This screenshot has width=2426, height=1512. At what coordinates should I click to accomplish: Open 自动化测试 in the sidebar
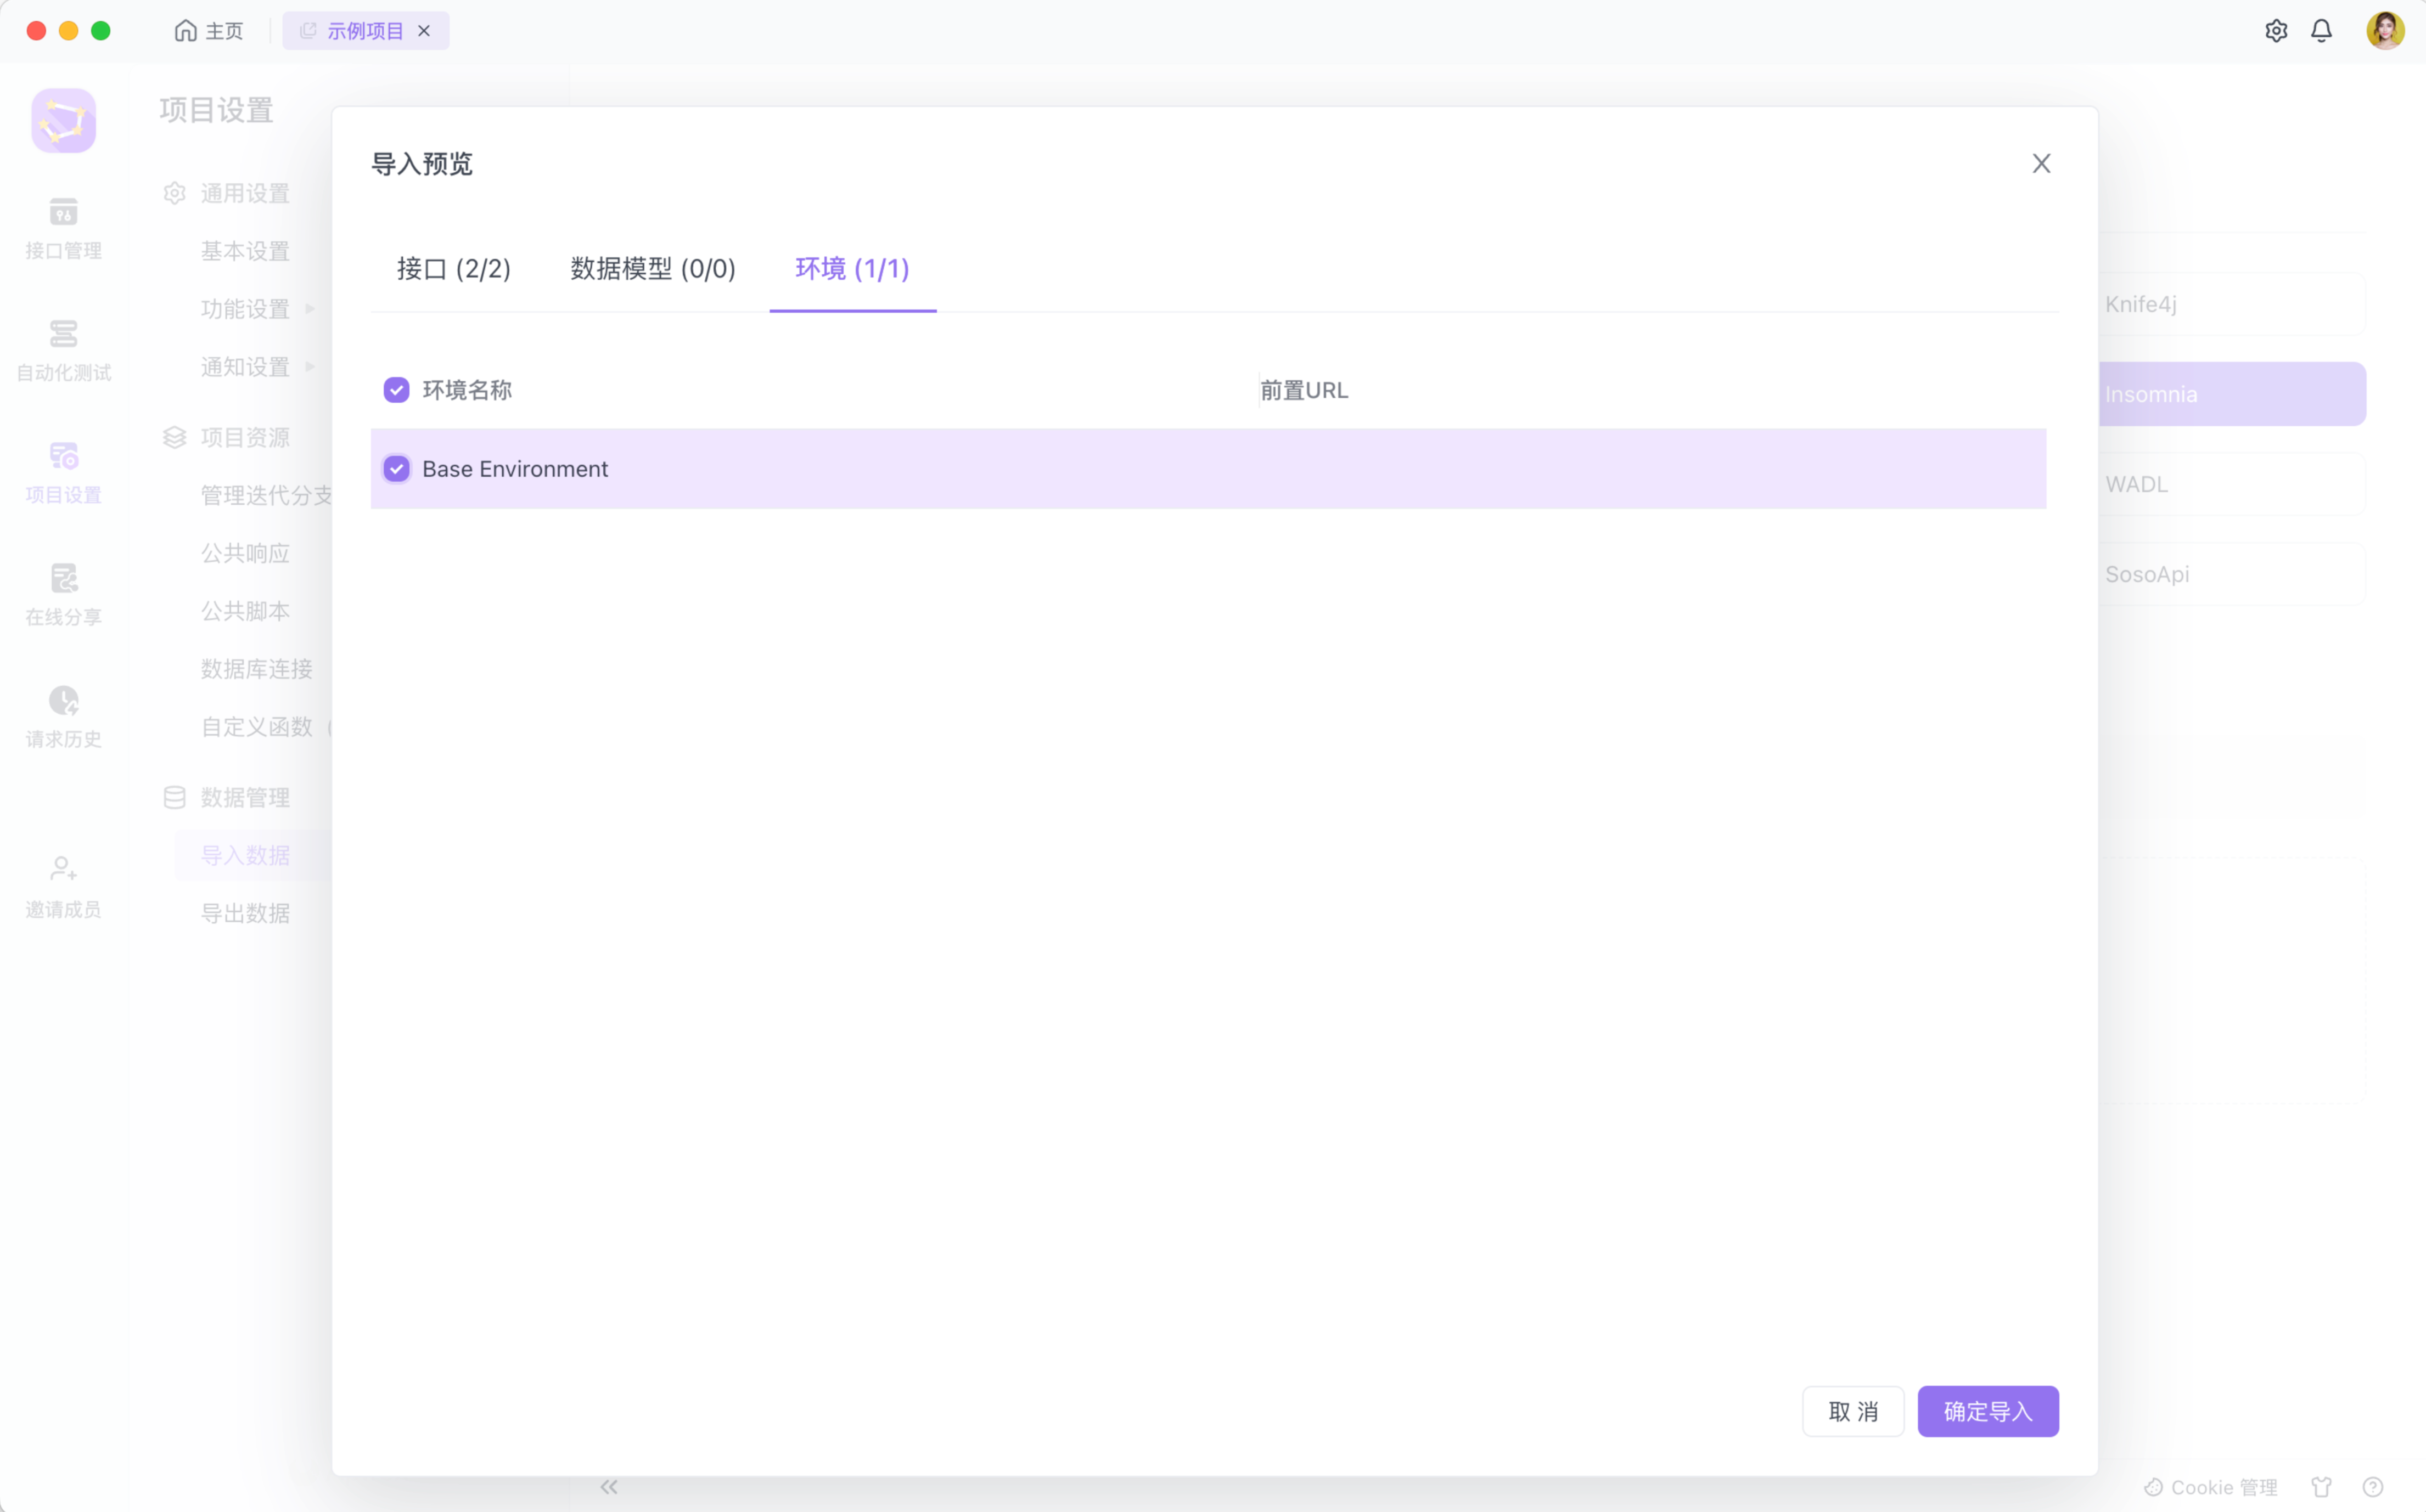coord(63,335)
